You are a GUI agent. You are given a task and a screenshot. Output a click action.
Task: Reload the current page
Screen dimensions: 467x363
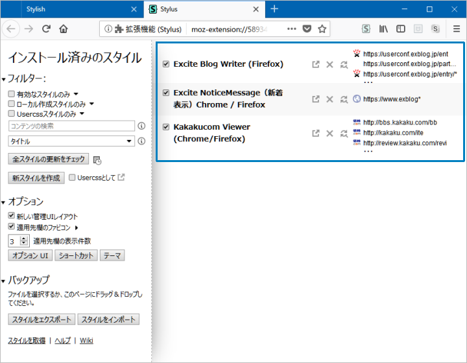pos(46,29)
